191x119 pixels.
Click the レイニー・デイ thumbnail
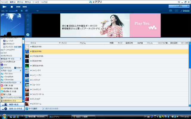[27, 75]
